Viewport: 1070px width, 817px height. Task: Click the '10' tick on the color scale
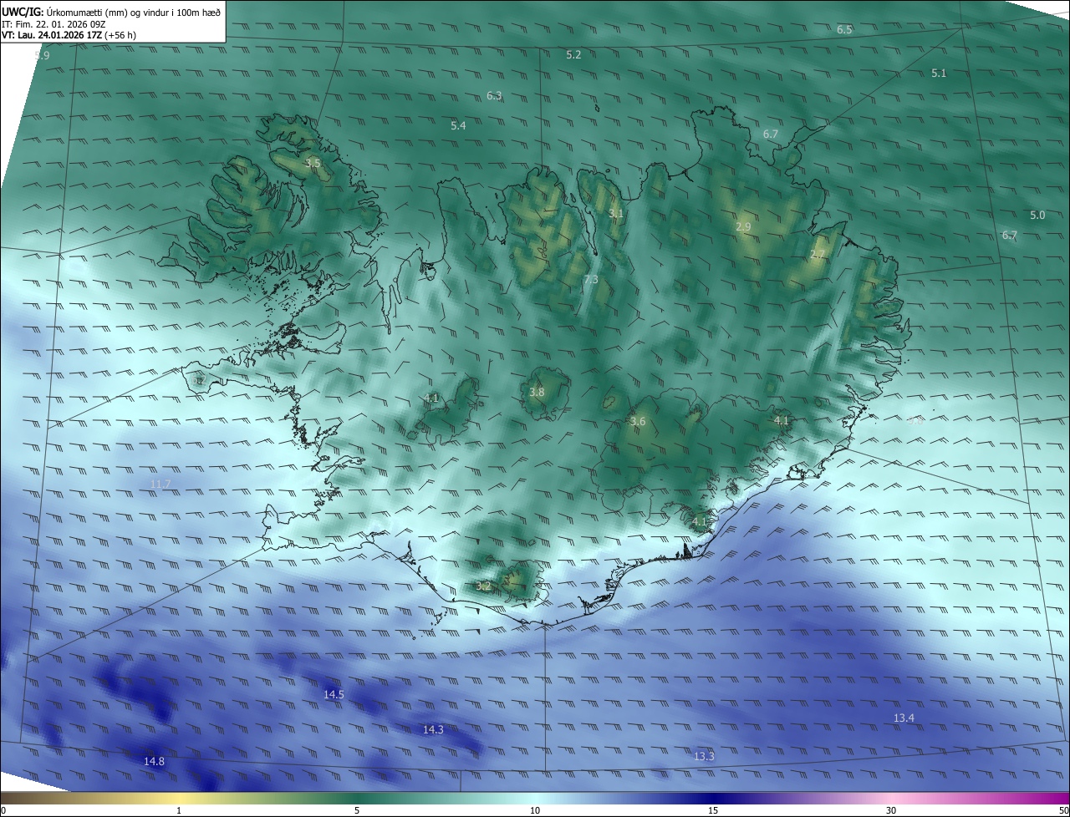click(535, 810)
